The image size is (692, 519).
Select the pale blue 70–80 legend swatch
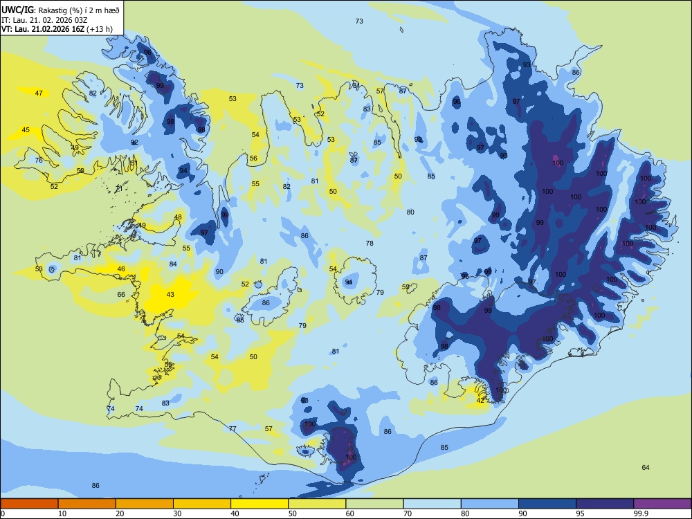pos(432,504)
